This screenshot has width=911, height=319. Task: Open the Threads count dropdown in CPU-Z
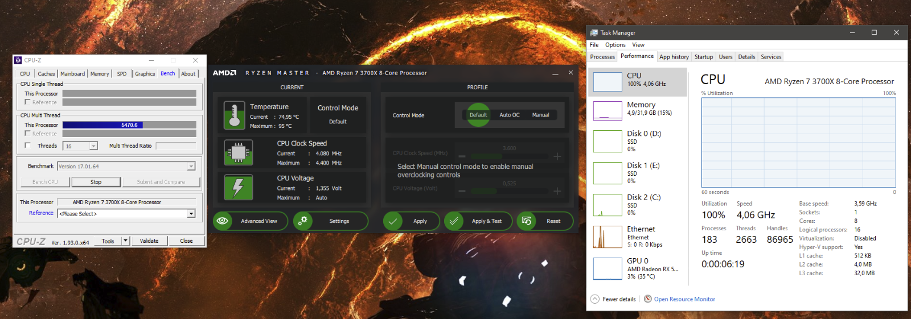[93, 146]
